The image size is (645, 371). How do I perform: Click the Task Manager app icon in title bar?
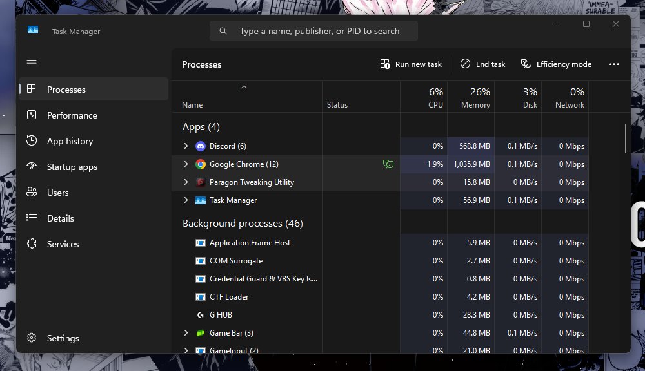click(33, 30)
